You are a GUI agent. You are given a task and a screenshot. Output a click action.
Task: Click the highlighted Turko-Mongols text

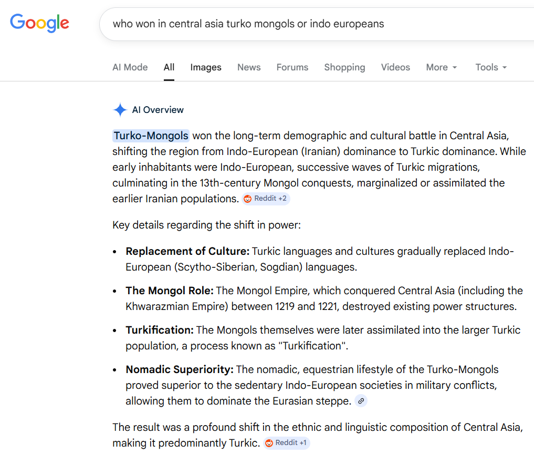(151, 136)
